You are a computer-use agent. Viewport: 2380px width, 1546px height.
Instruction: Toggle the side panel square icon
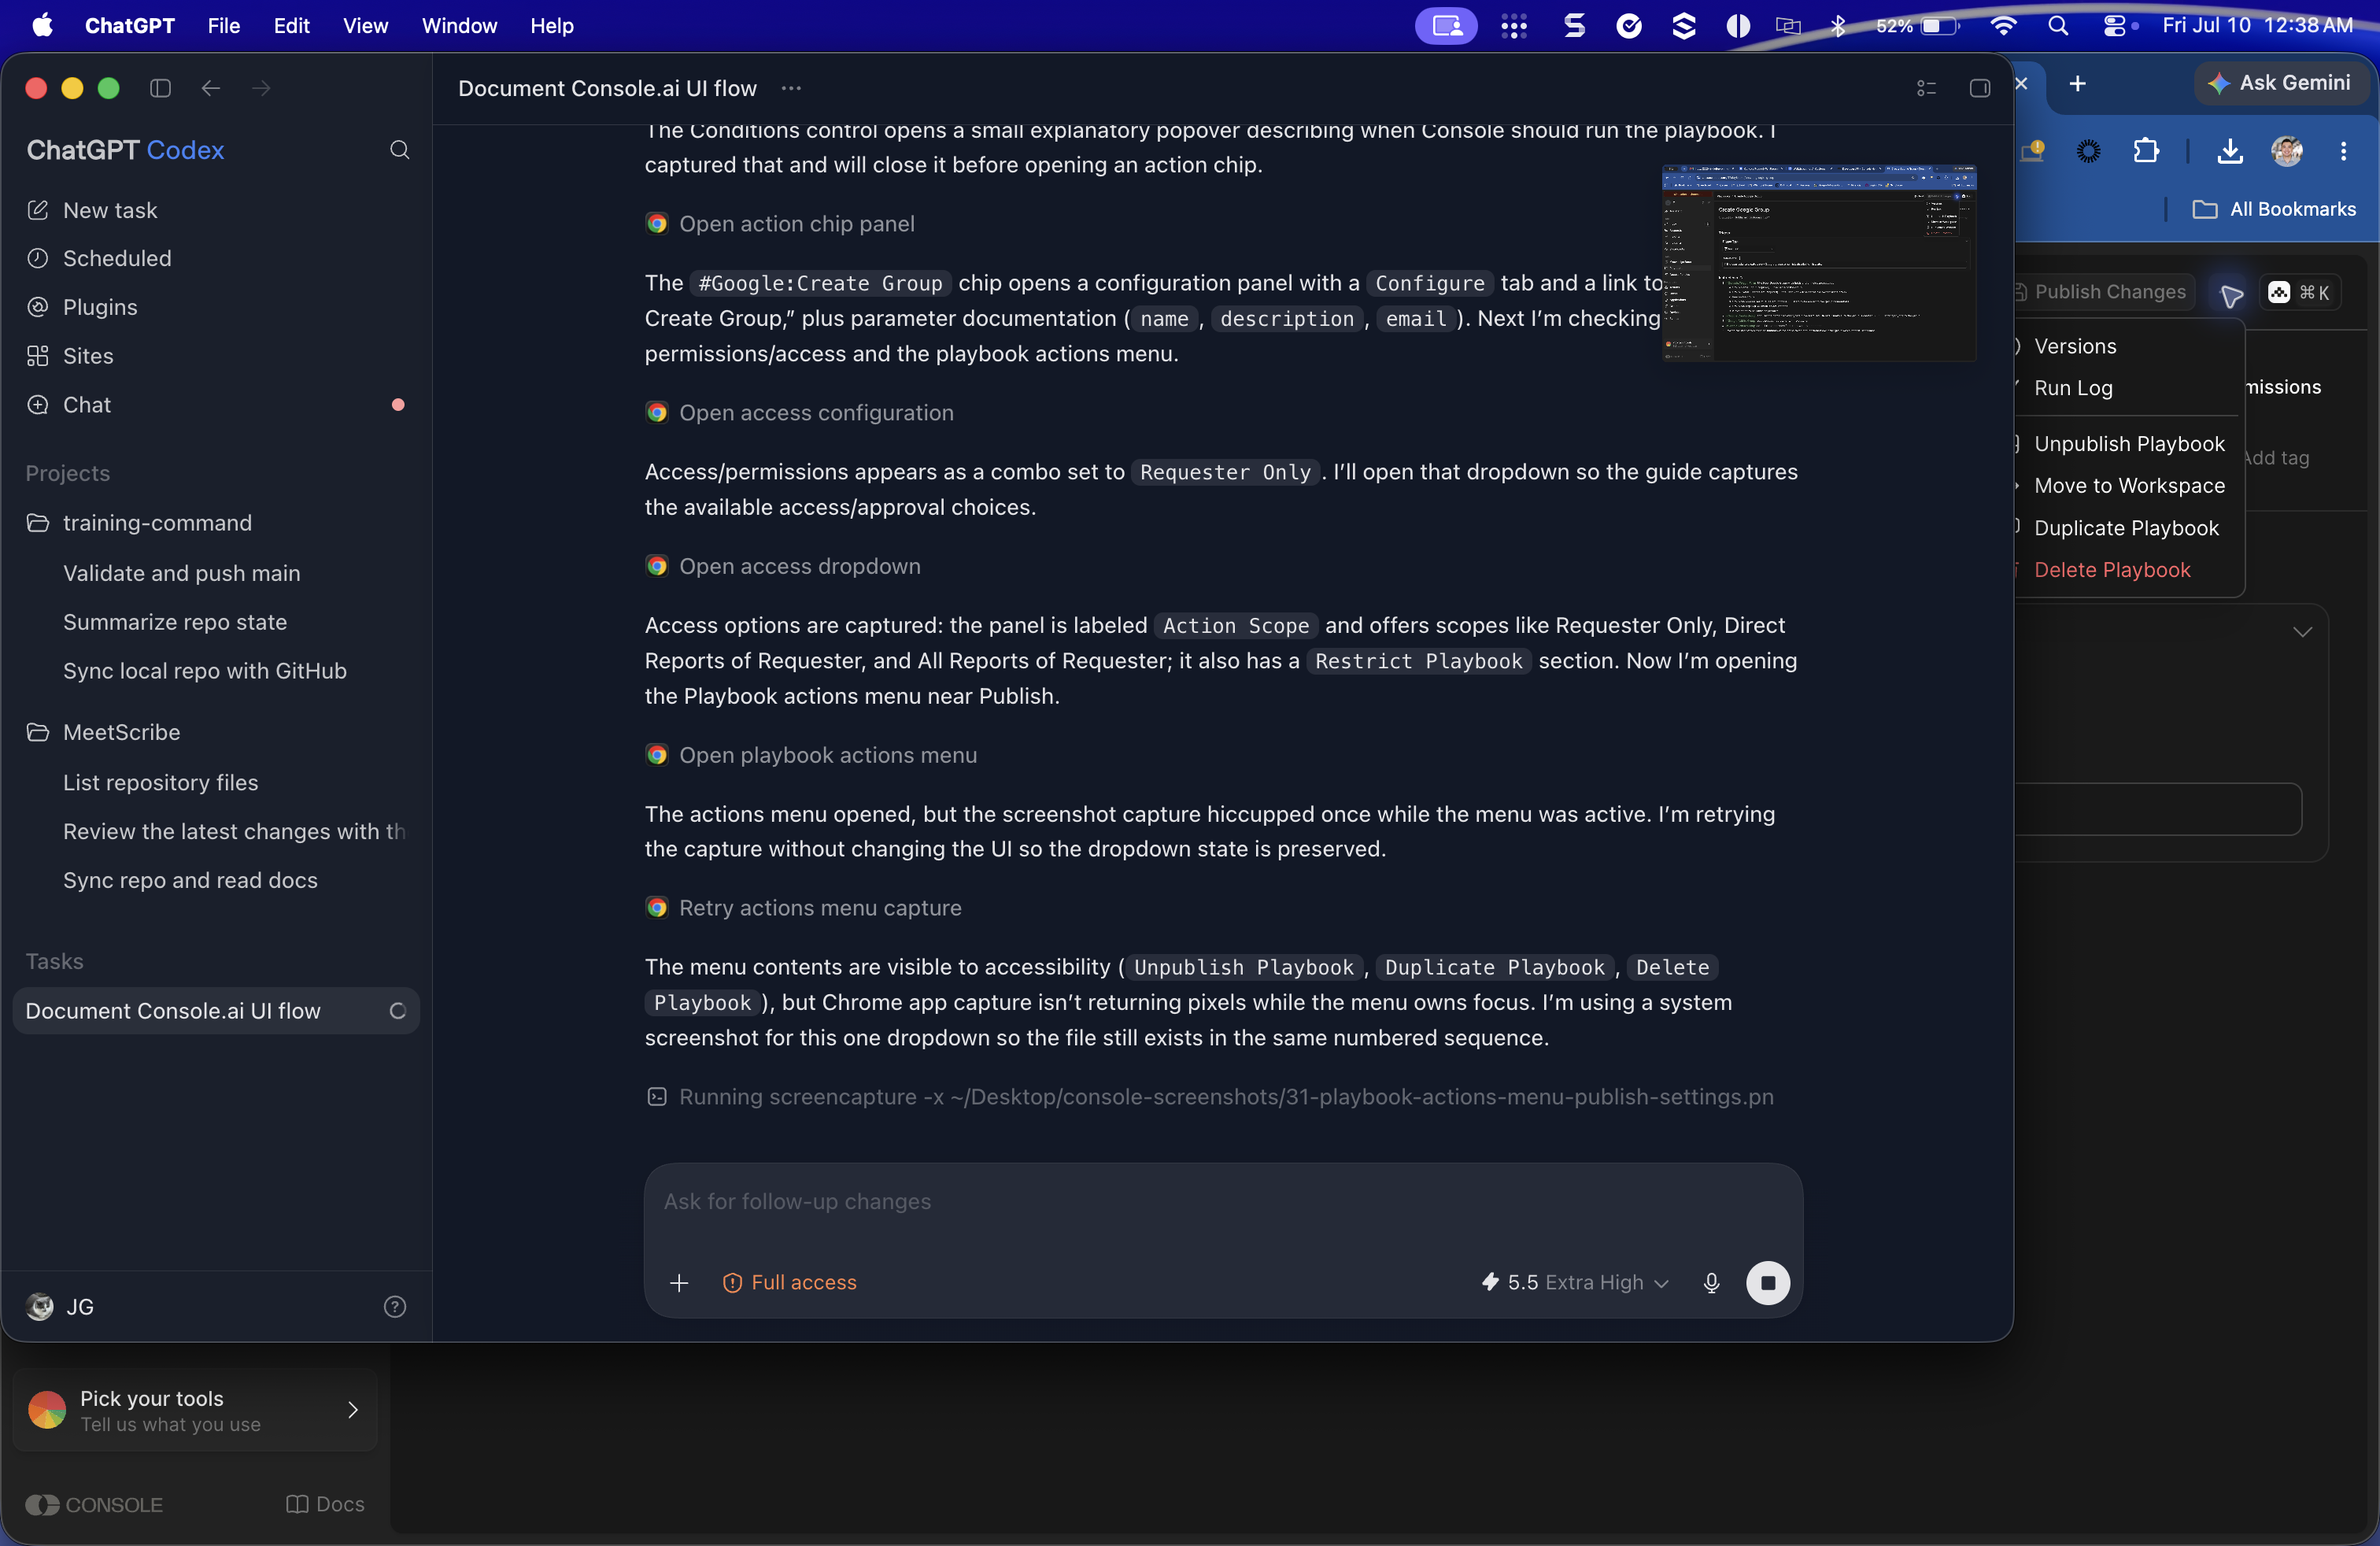pyautogui.click(x=1979, y=88)
